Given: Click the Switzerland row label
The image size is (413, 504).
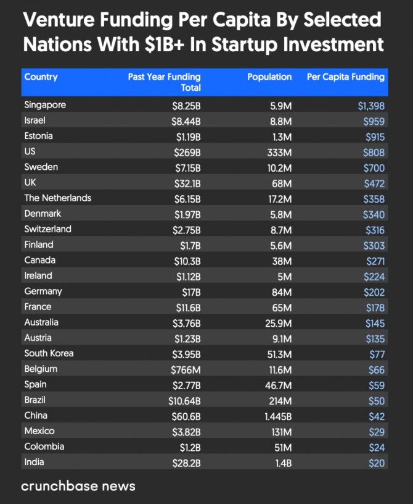Looking at the screenshot, I should click(48, 229).
